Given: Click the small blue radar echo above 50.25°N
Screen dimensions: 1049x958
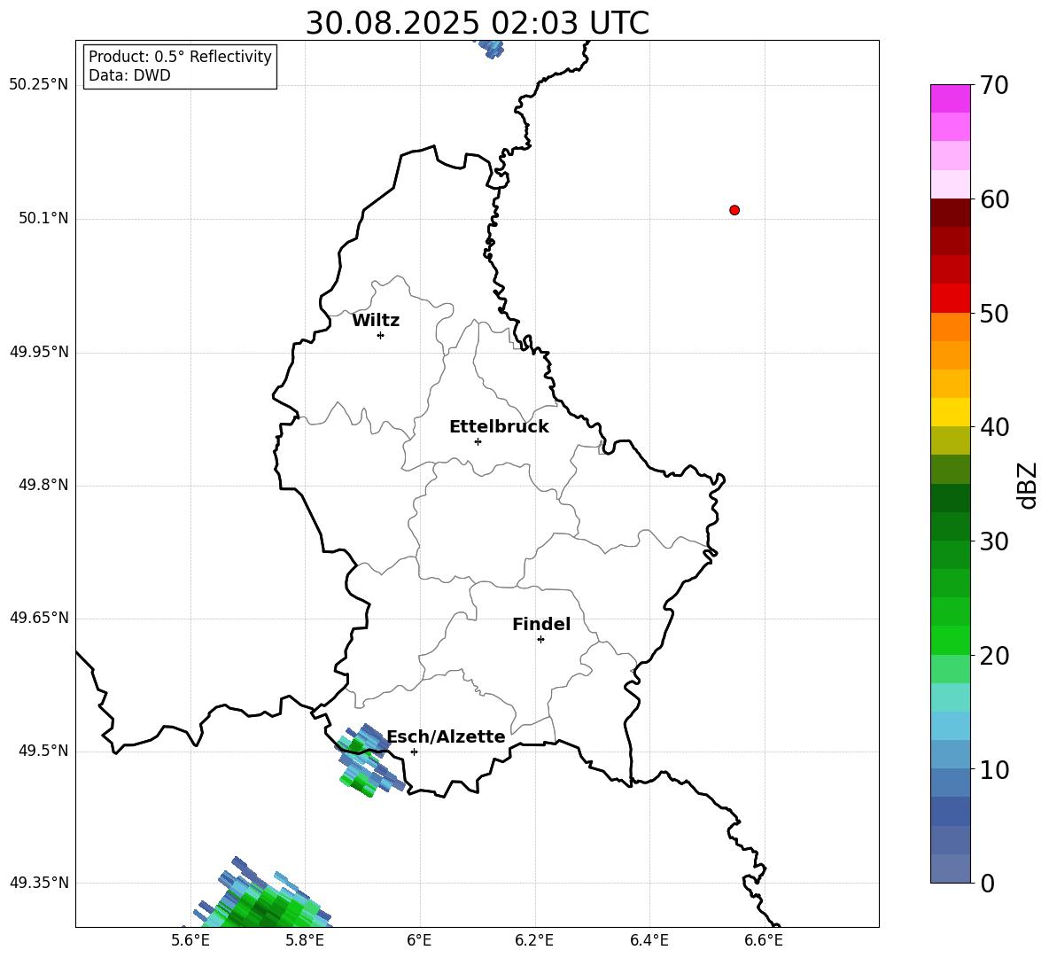Looking at the screenshot, I should (x=491, y=48).
